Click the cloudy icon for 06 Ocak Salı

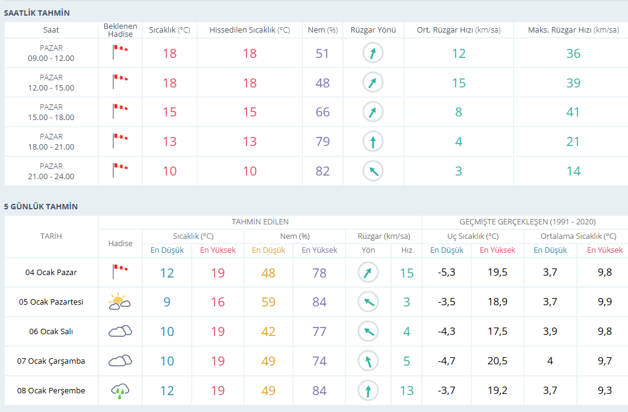pos(120,331)
